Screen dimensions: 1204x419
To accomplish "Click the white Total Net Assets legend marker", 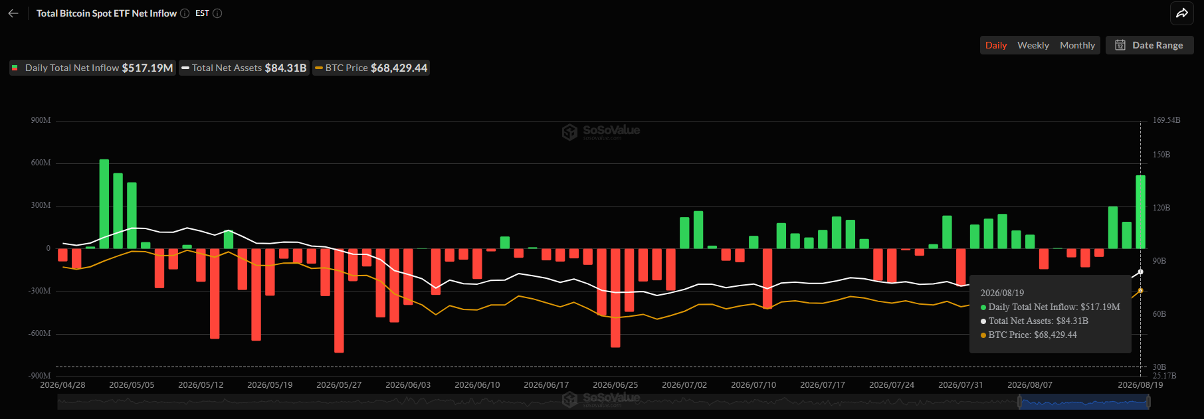I will [x=185, y=68].
